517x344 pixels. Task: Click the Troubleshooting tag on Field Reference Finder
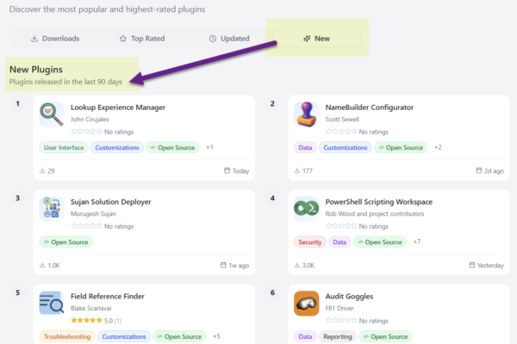click(x=66, y=337)
